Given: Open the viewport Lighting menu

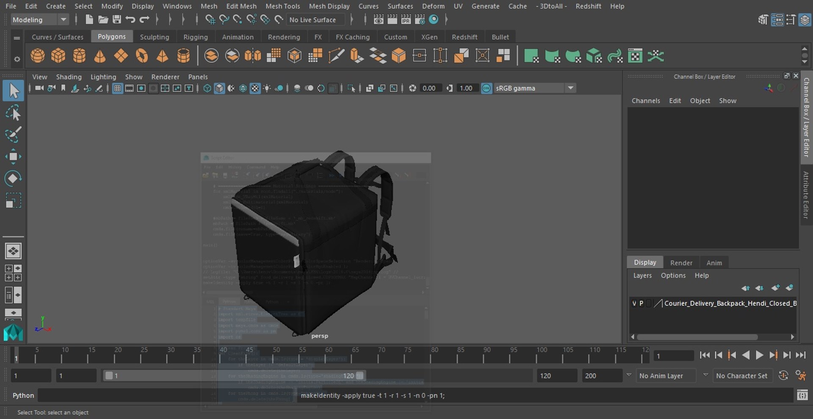Looking at the screenshot, I should 103,77.
